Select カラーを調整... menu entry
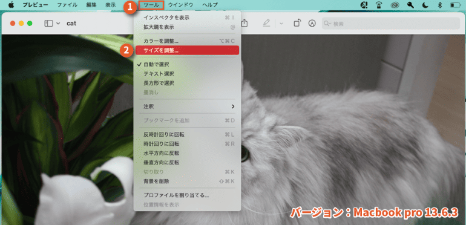The image size is (466, 225). [187, 41]
